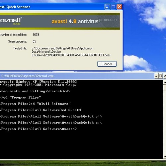Maximize the cmd.exe window

tap(160, 76)
